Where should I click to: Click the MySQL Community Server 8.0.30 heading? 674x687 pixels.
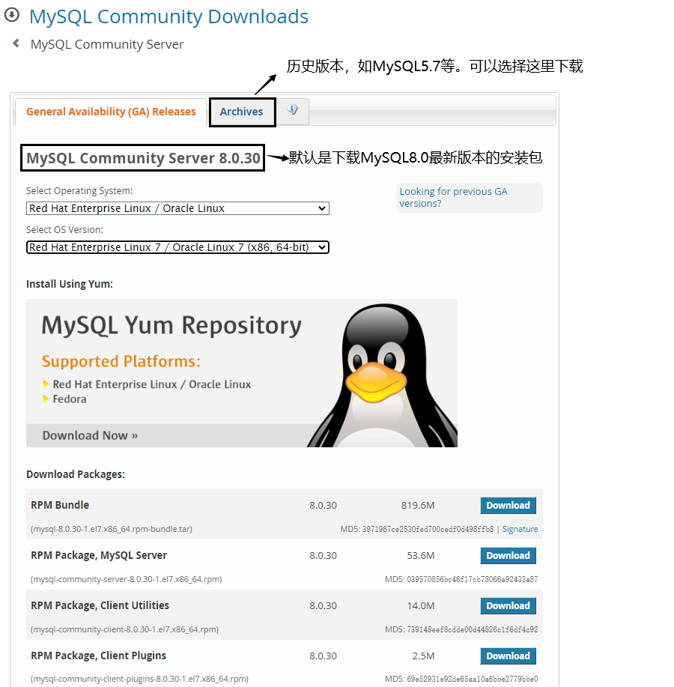click(143, 158)
